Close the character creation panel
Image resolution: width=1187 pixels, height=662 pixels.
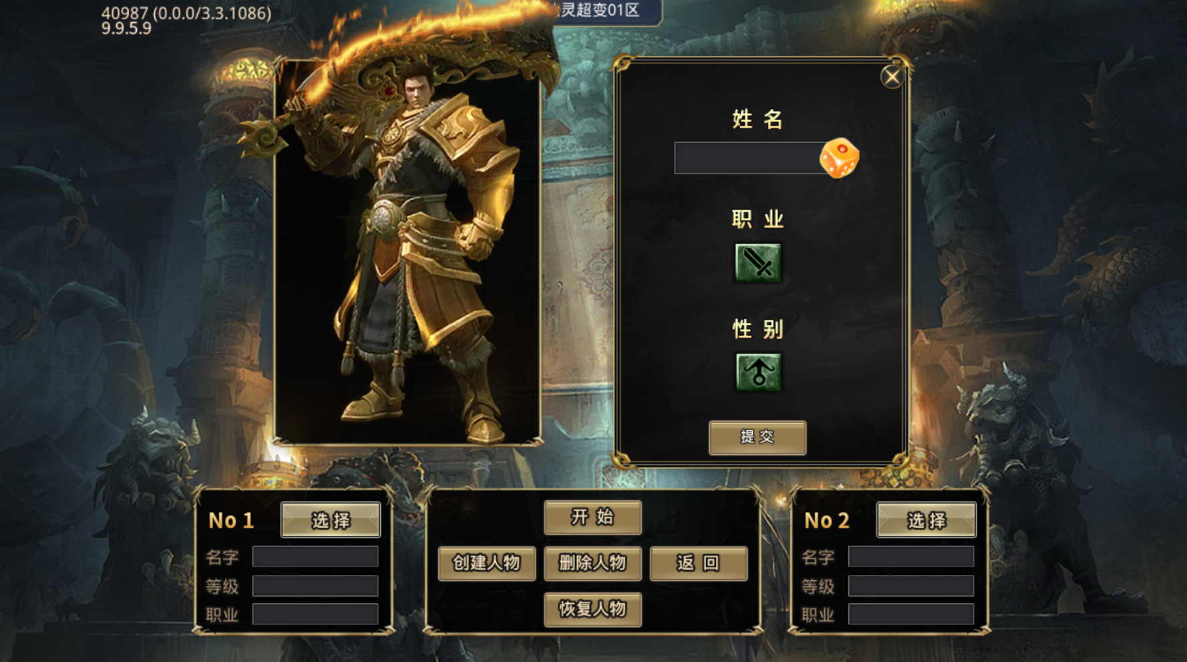coord(892,77)
